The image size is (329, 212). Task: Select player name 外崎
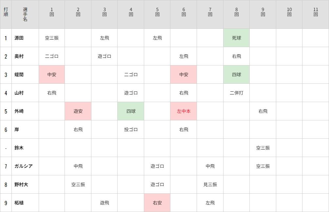(x=19, y=111)
